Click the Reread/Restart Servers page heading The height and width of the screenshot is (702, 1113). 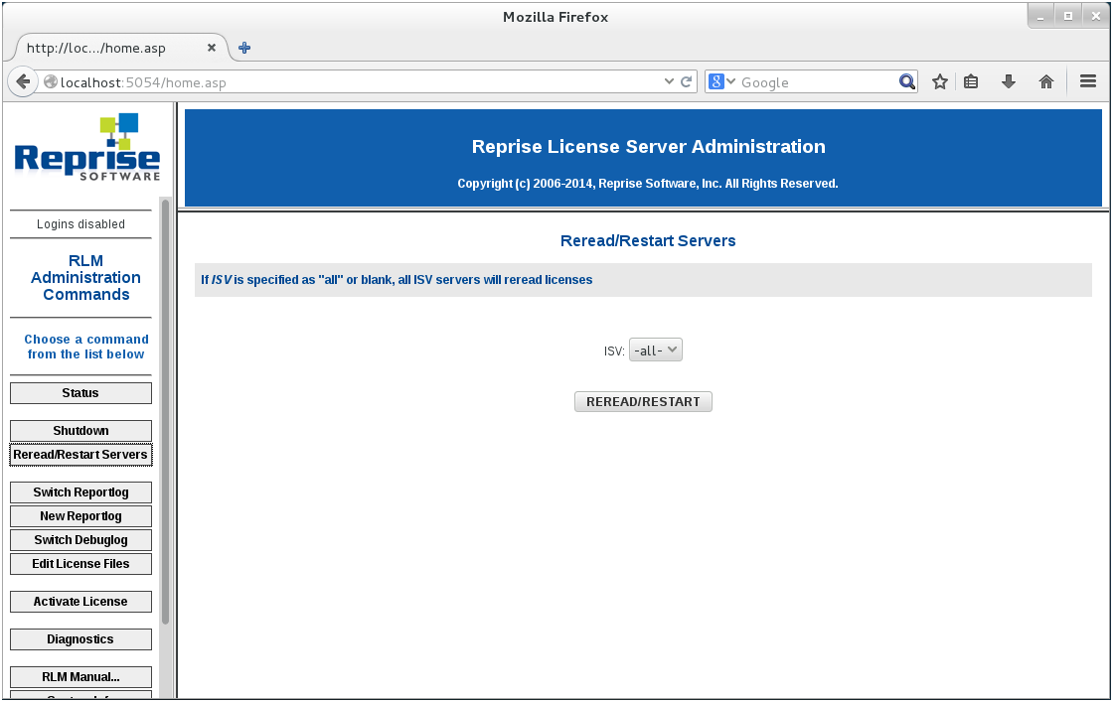(x=648, y=241)
